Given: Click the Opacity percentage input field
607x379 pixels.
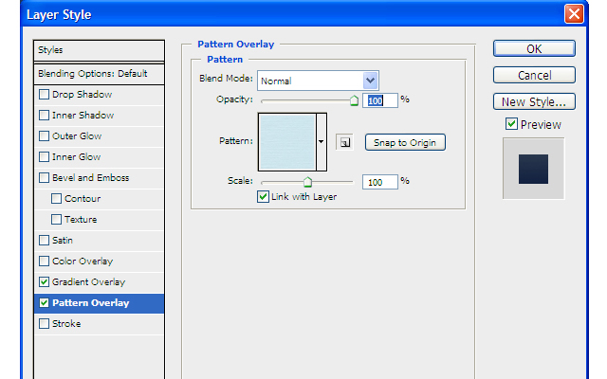Looking at the screenshot, I should (x=379, y=99).
